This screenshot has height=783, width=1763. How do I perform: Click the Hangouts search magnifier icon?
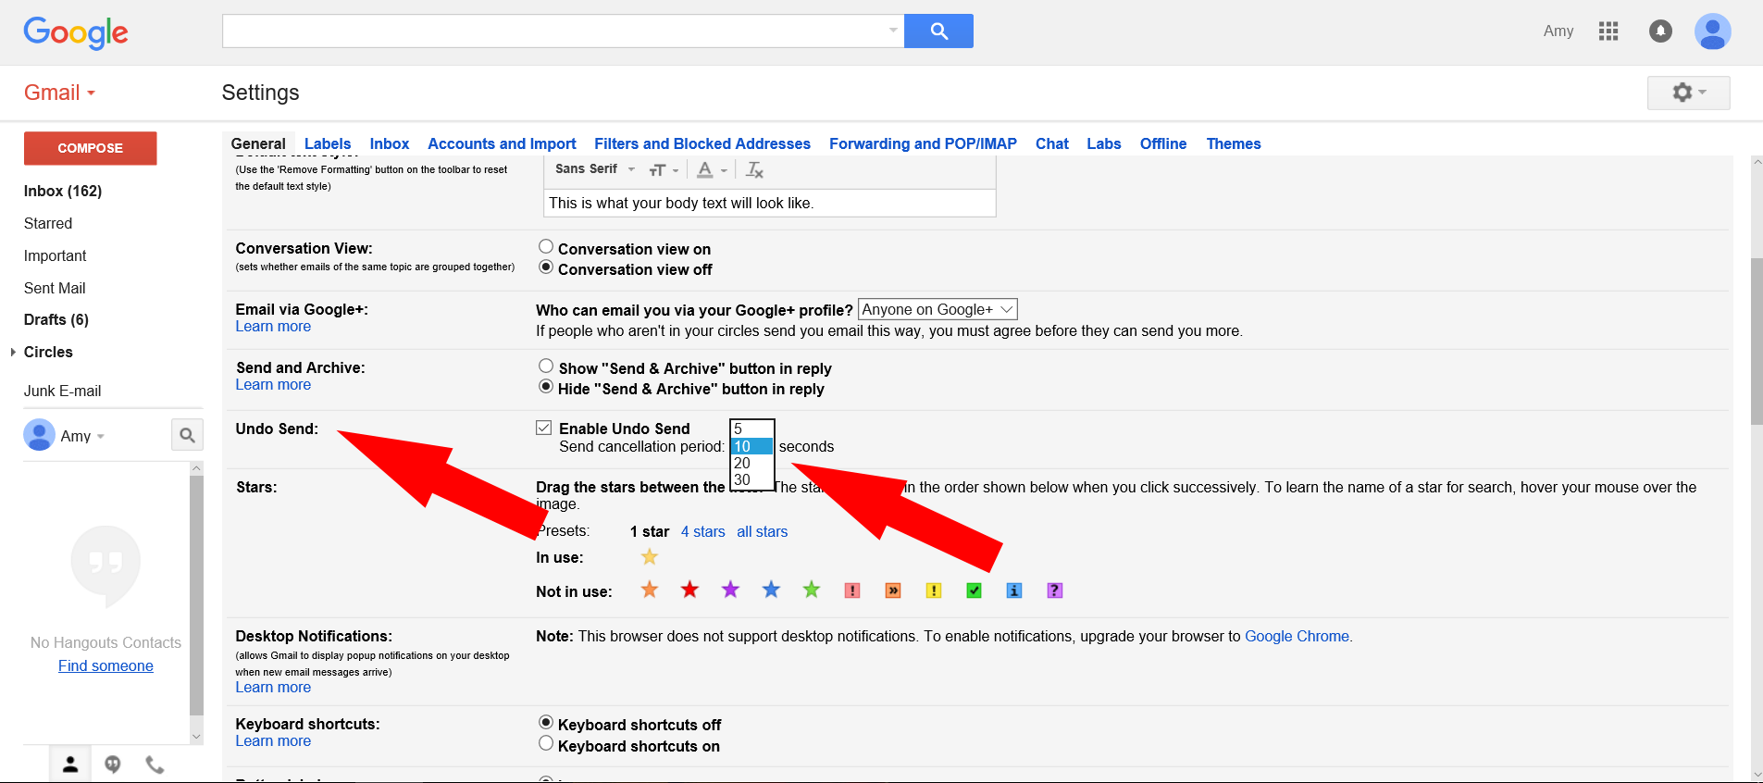[187, 435]
